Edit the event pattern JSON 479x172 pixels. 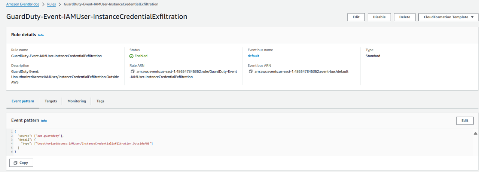tap(464, 121)
